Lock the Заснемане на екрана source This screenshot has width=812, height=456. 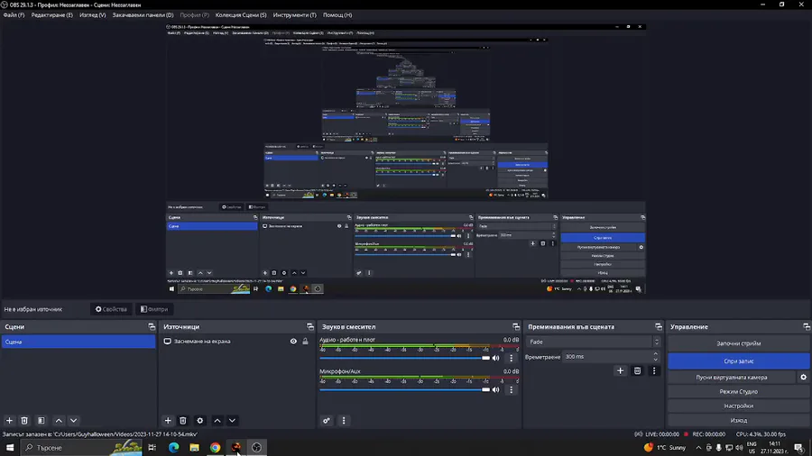pos(305,342)
